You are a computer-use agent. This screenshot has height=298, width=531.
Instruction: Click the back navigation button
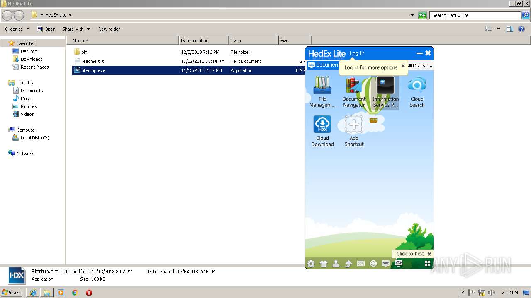pyautogui.click(x=7, y=15)
